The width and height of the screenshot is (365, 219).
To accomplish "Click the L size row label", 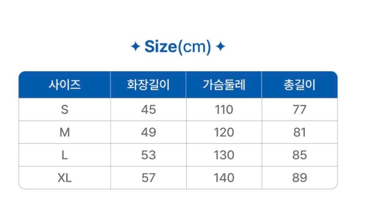I will coord(65,155).
